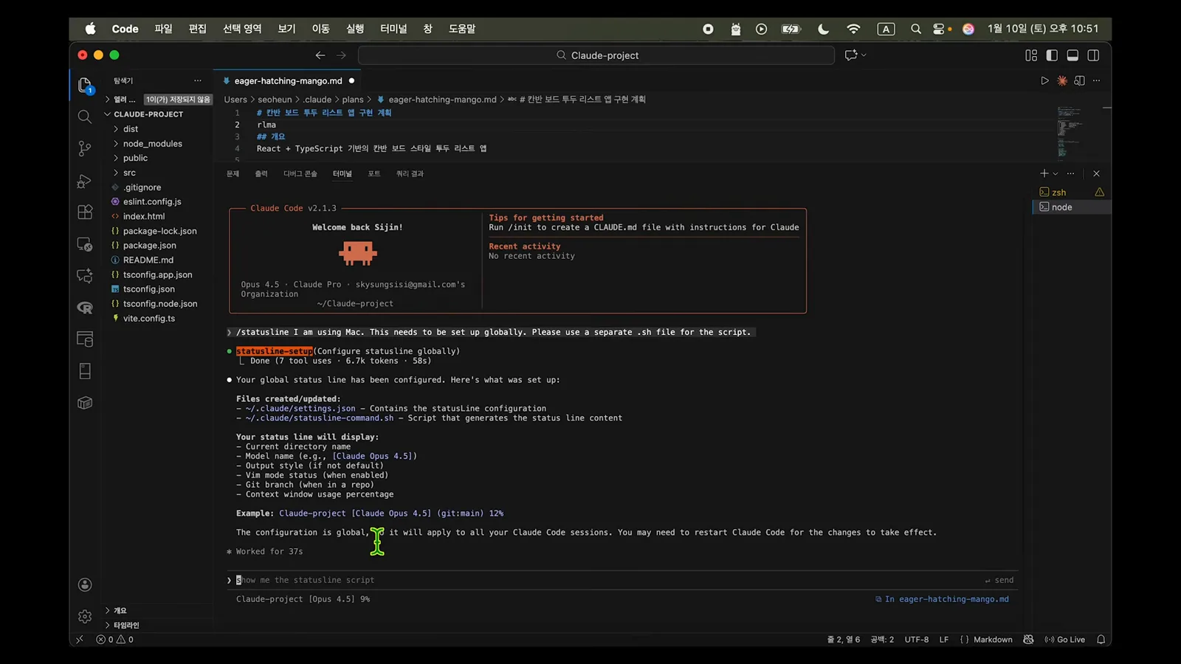Toggle the primary side bar
The height and width of the screenshot is (664, 1181).
pos(1052,55)
